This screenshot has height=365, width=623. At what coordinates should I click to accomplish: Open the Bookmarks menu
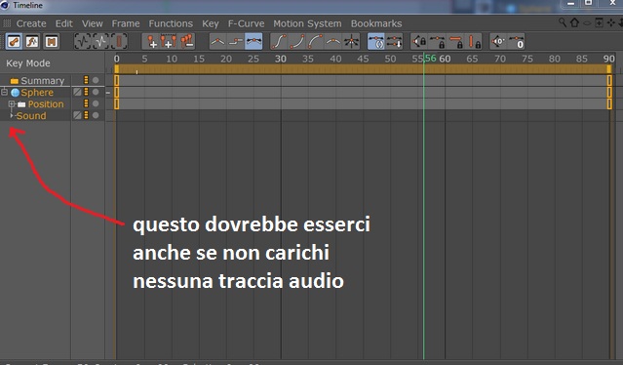point(376,23)
